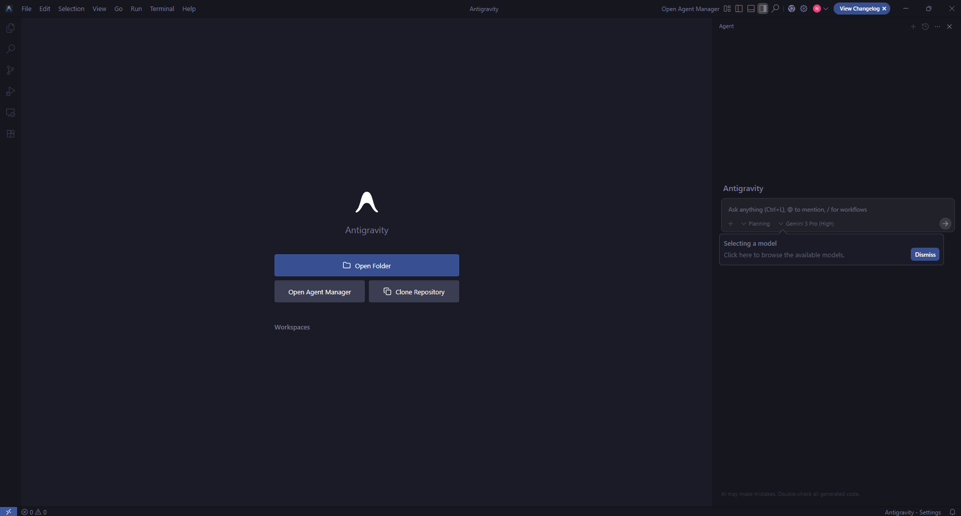Expand the account avatar dropdown chevron
Image resolution: width=961 pixels, height=516 pixels.
click(826, 9)
